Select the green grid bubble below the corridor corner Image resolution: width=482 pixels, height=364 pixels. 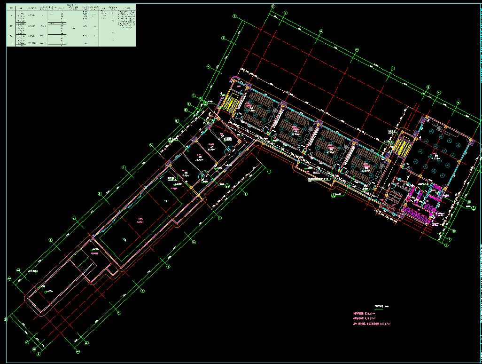tap(269, 173)
